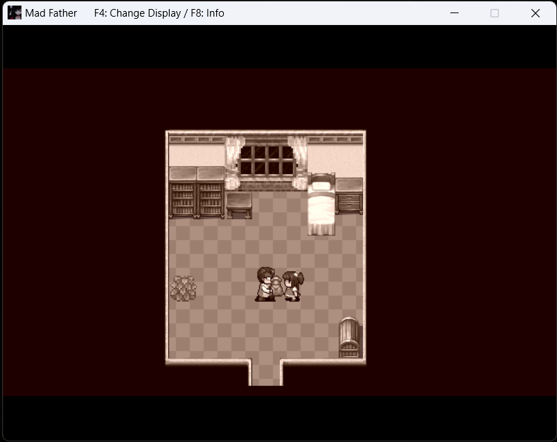Screen dimensions: 557x442
Task: Click the doll held between the characters
Action: [x=277, y=287]
